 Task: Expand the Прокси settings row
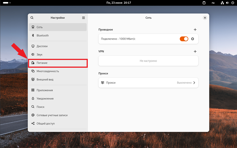pos(148,83)
